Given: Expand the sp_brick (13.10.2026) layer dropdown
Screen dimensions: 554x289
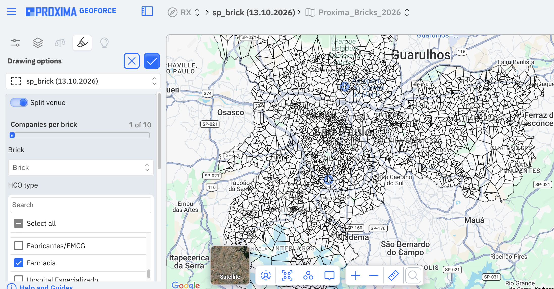Looking at the screenshot, I should [x=83, y=81].
